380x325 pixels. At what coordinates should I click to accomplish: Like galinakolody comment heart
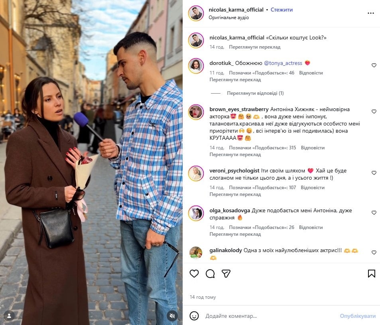[x=374, y=253]
